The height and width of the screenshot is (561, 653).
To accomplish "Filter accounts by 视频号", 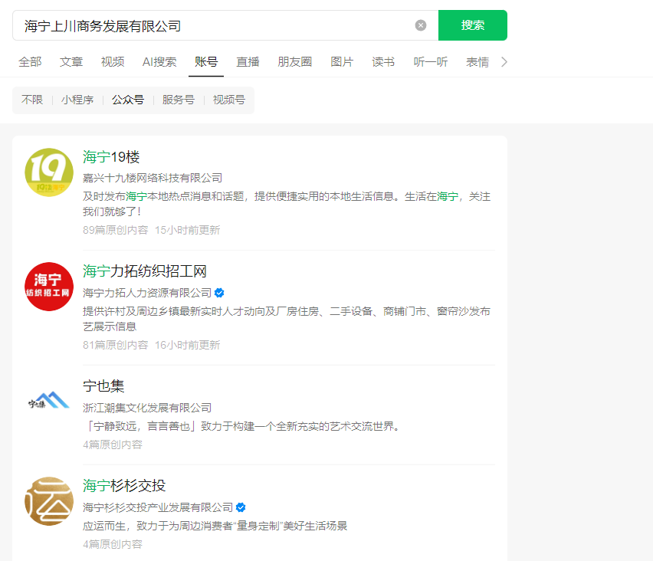I will point(229,100).
